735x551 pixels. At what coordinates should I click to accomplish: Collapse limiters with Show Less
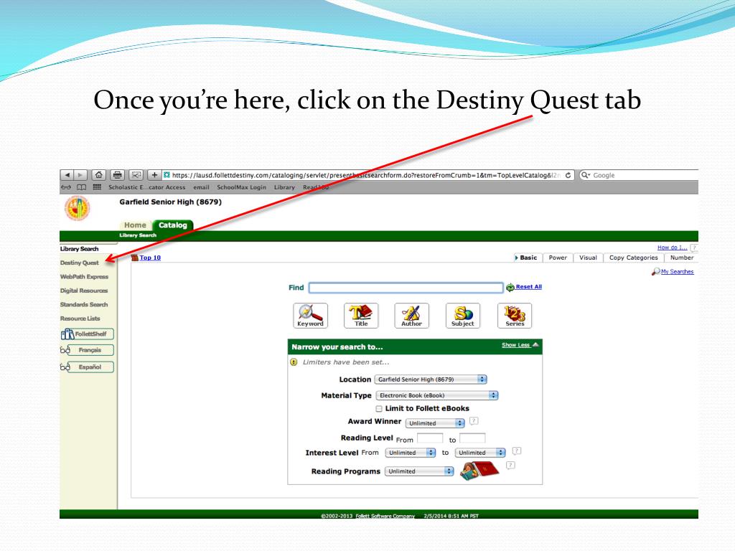pos(520,345)
